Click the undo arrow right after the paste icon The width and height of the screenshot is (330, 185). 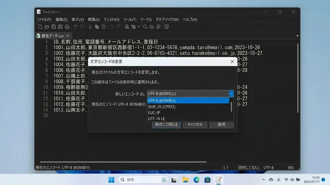112,27
